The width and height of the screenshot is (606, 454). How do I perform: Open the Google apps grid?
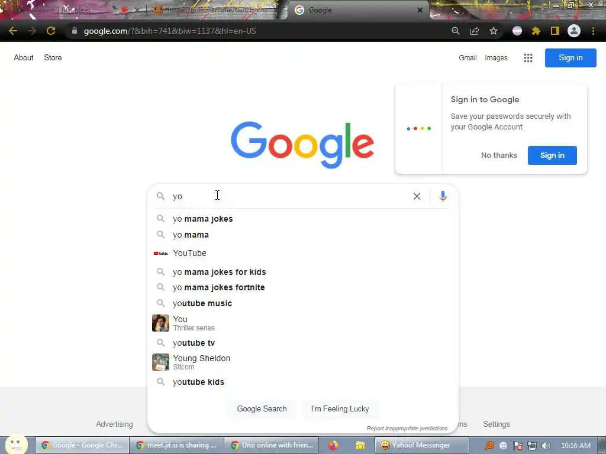click(x=528, y=58)
